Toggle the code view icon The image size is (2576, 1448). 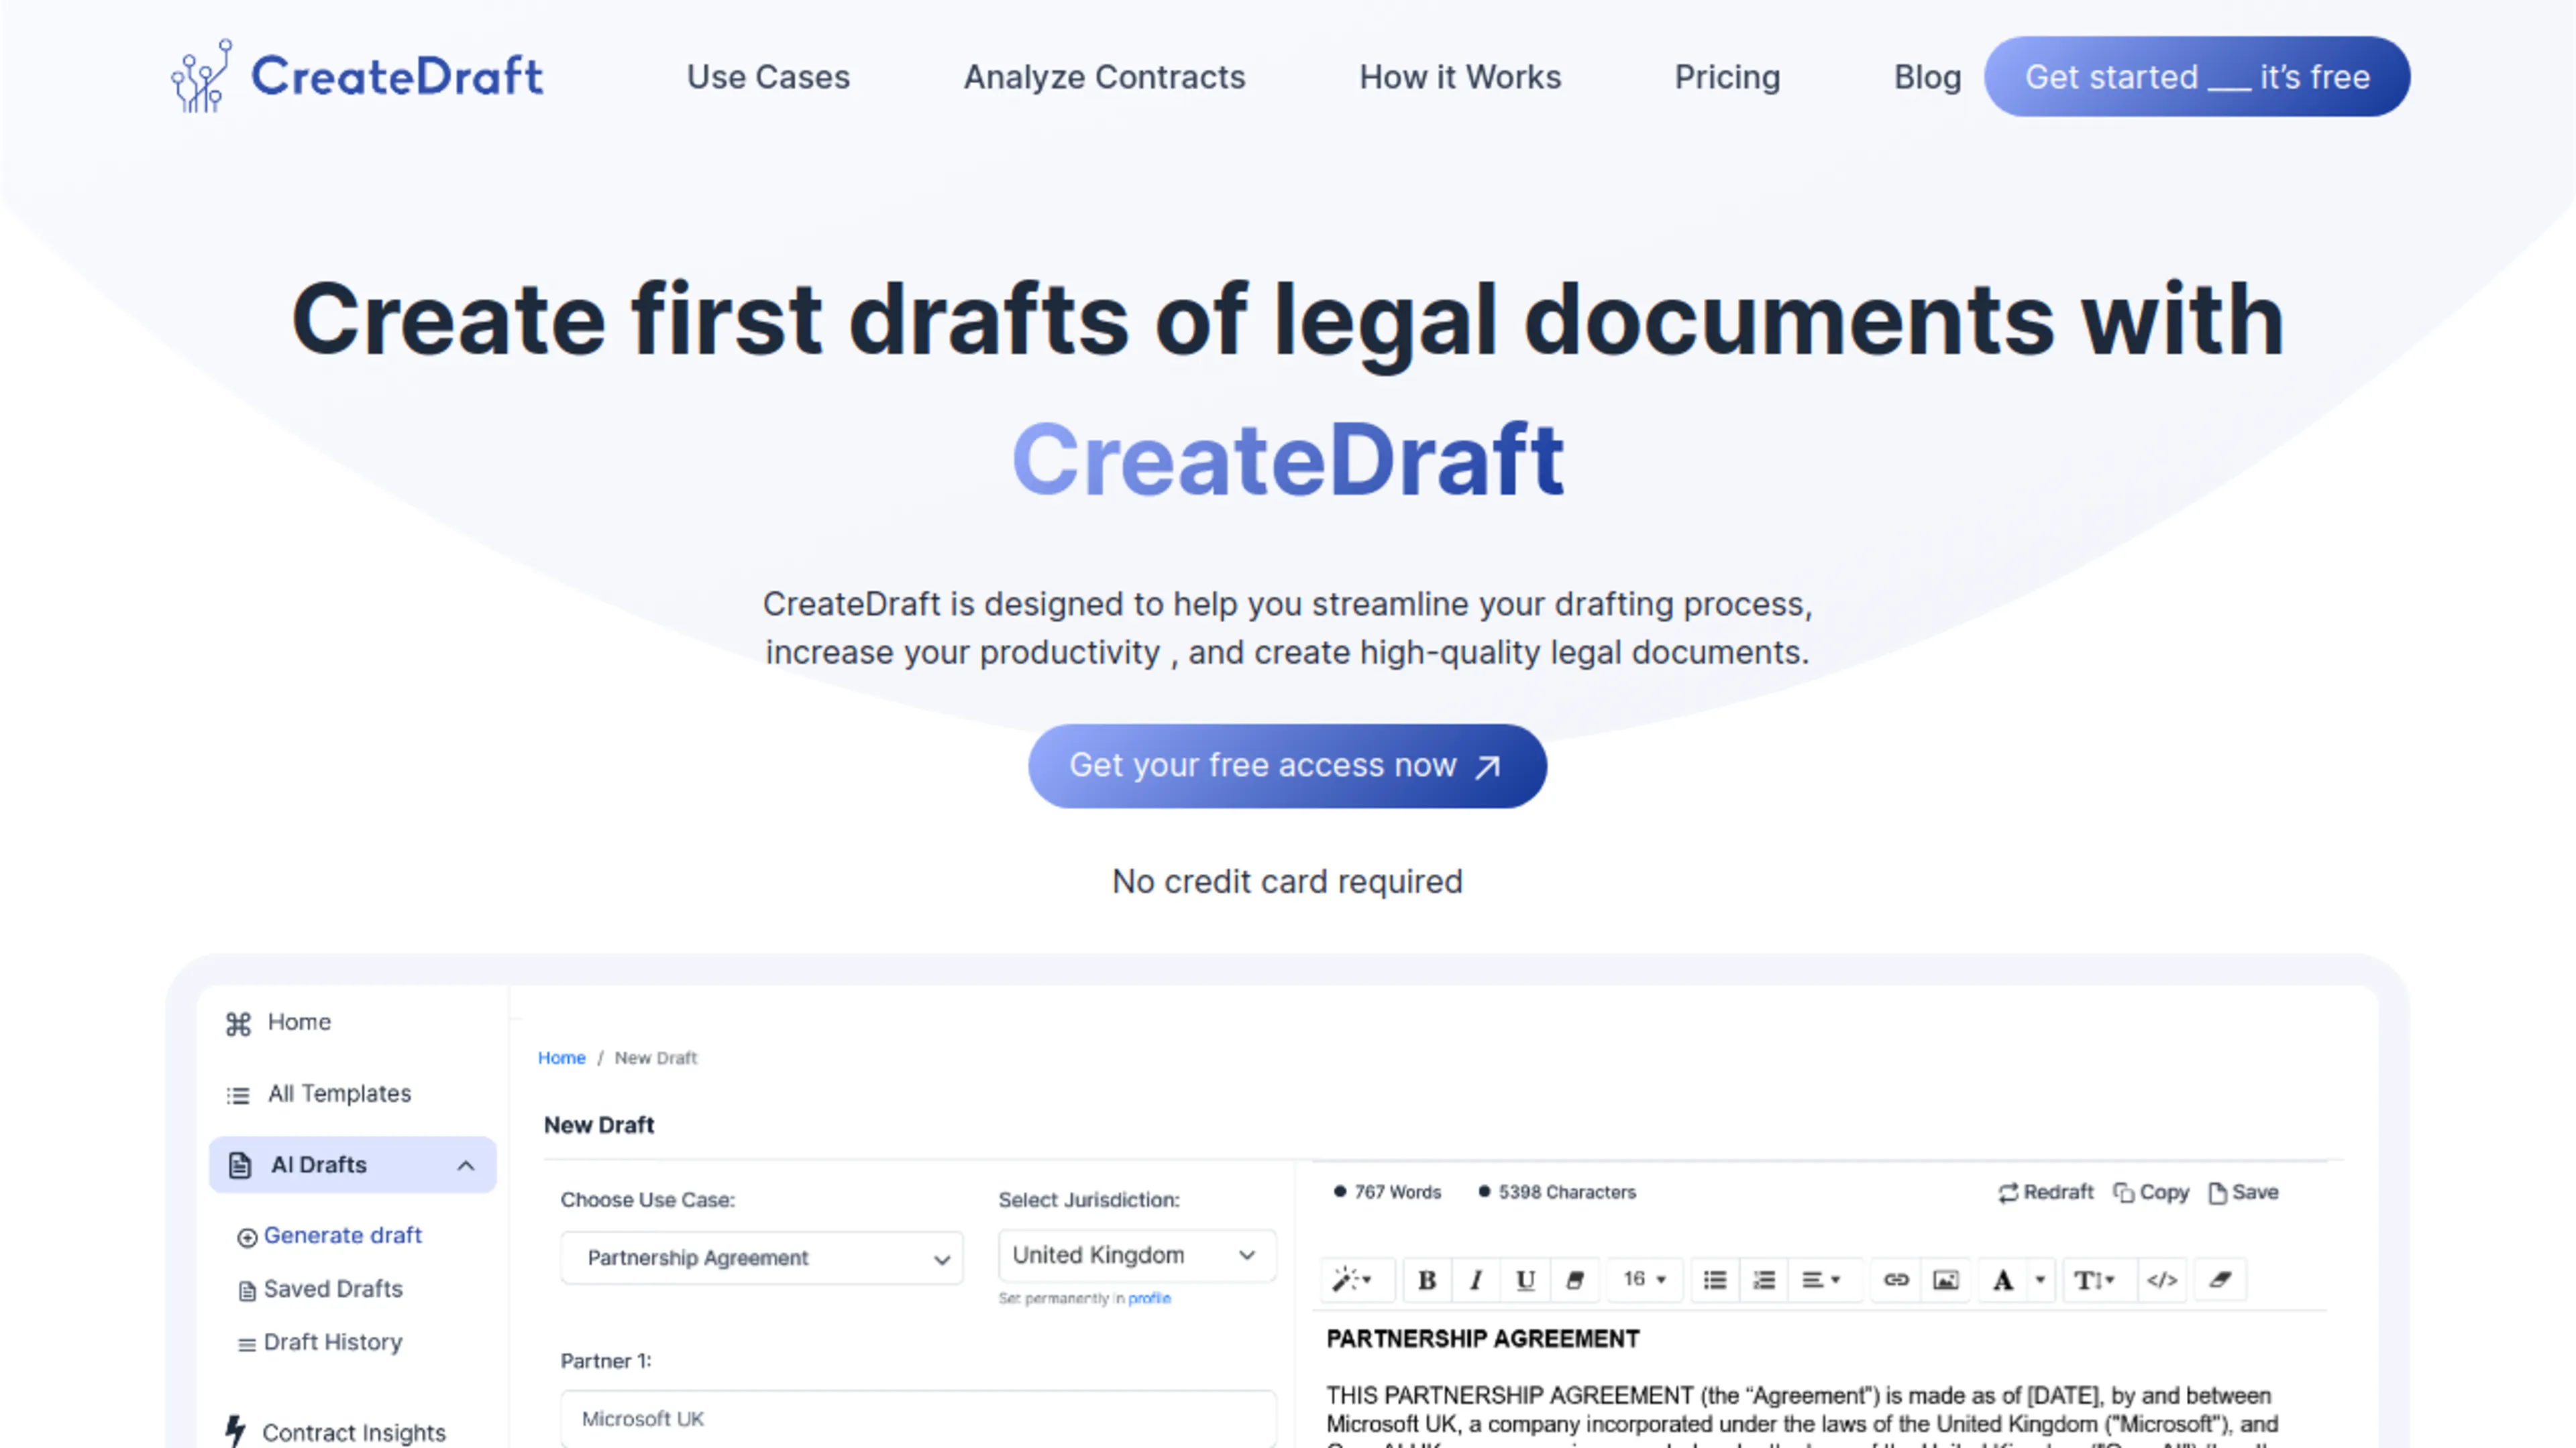(x=2161, y=1279)
